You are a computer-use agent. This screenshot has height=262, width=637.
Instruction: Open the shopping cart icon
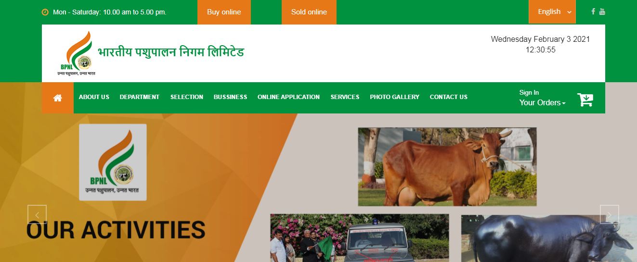point(585,100)
